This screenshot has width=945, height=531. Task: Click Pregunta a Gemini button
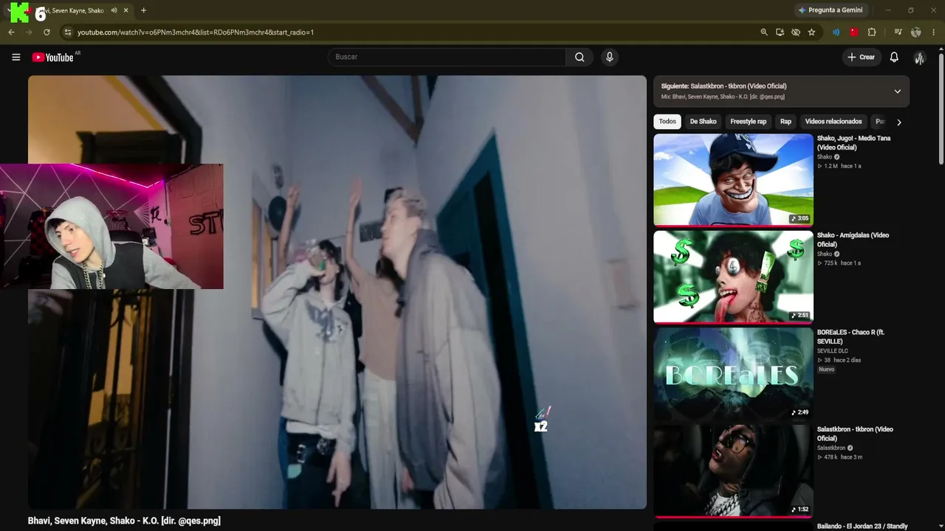click(830, 10)
